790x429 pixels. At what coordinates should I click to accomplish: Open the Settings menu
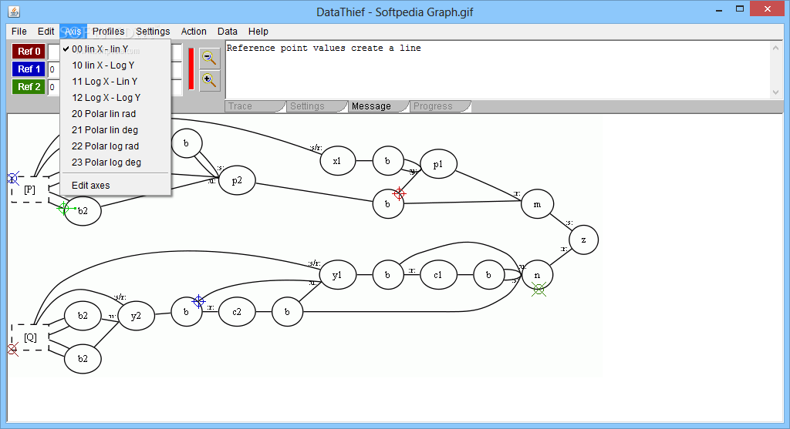click(x=153, y=31)
